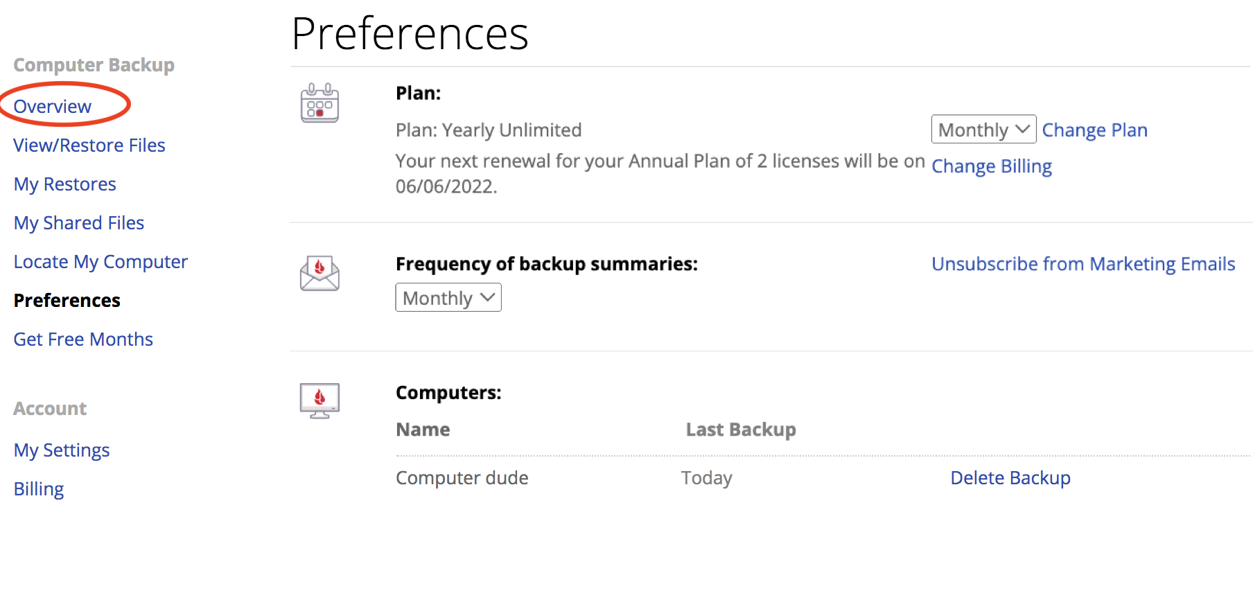Image resolution: width=1253 pixels, height=591 pixels.
Task: Unsubscribe from Marketing Emails
Action: [x=1083, y=264]
